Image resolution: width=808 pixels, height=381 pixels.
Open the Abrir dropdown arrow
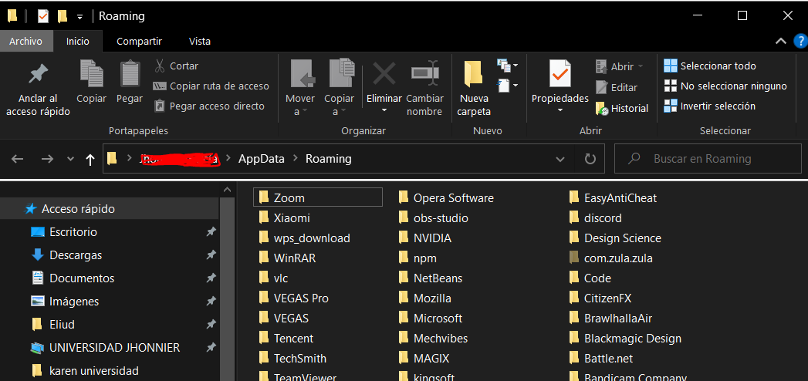[641, 66]
